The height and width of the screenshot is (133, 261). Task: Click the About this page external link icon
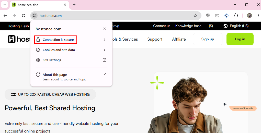pos(105,75)
